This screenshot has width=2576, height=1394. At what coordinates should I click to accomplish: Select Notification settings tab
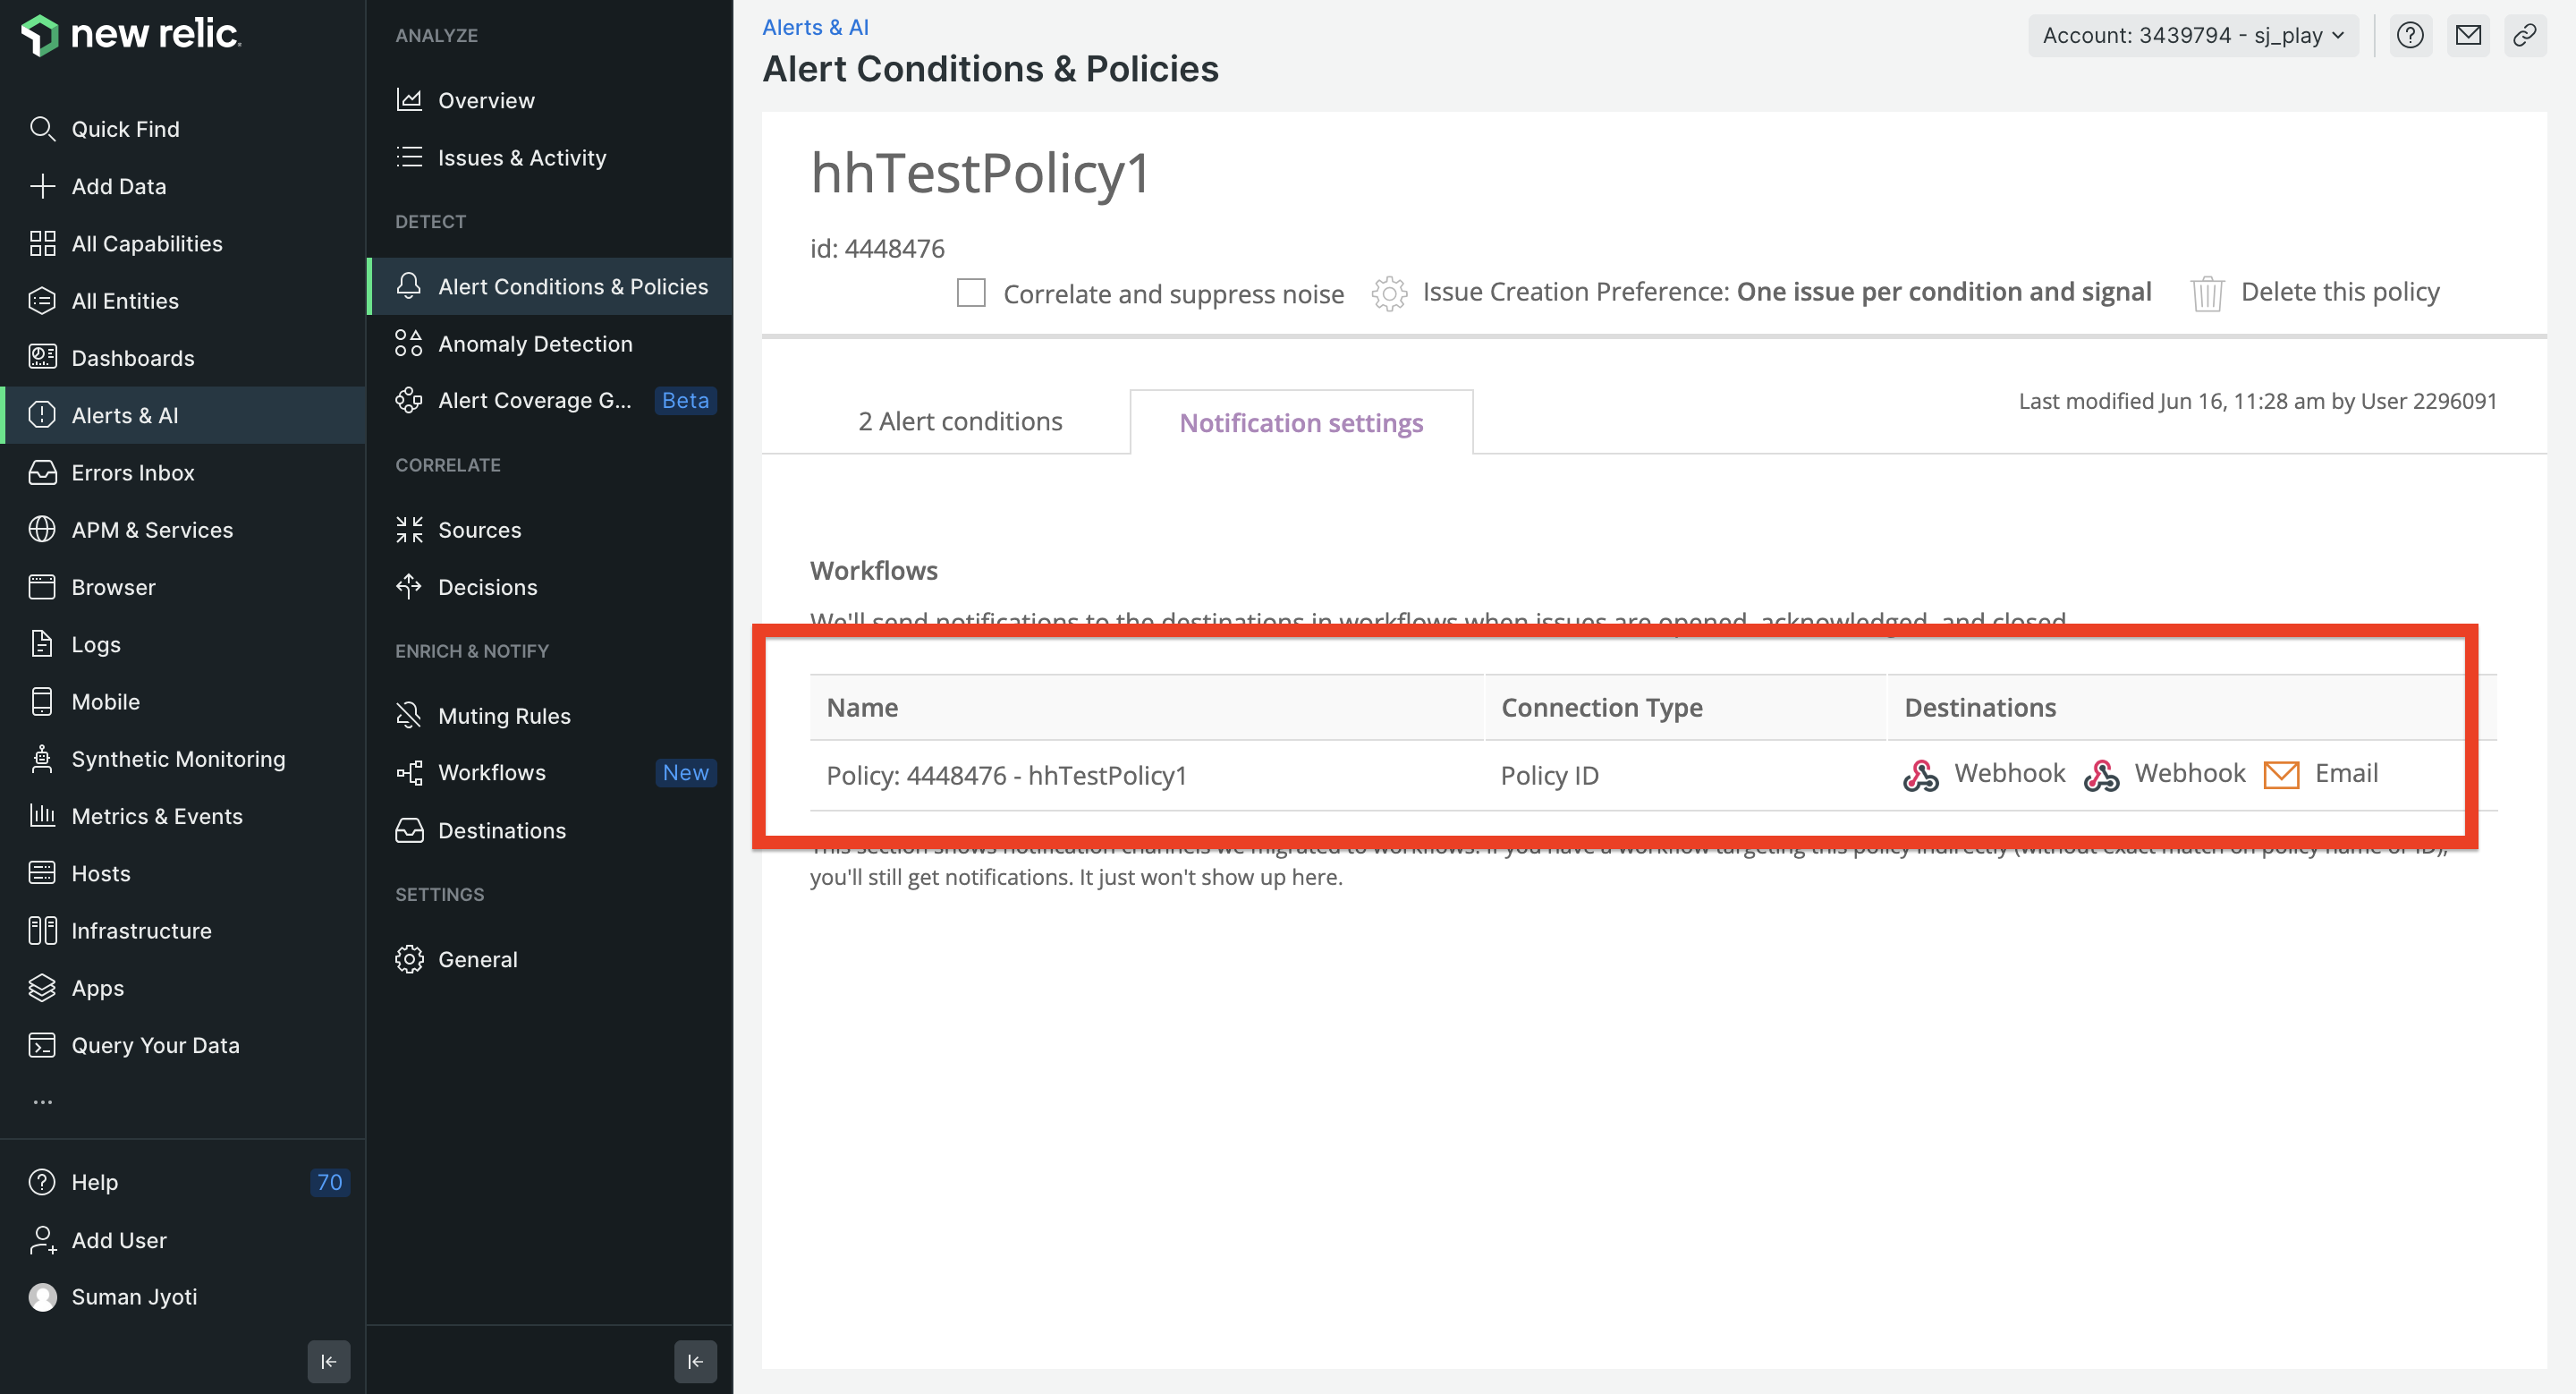(1301, 423)
